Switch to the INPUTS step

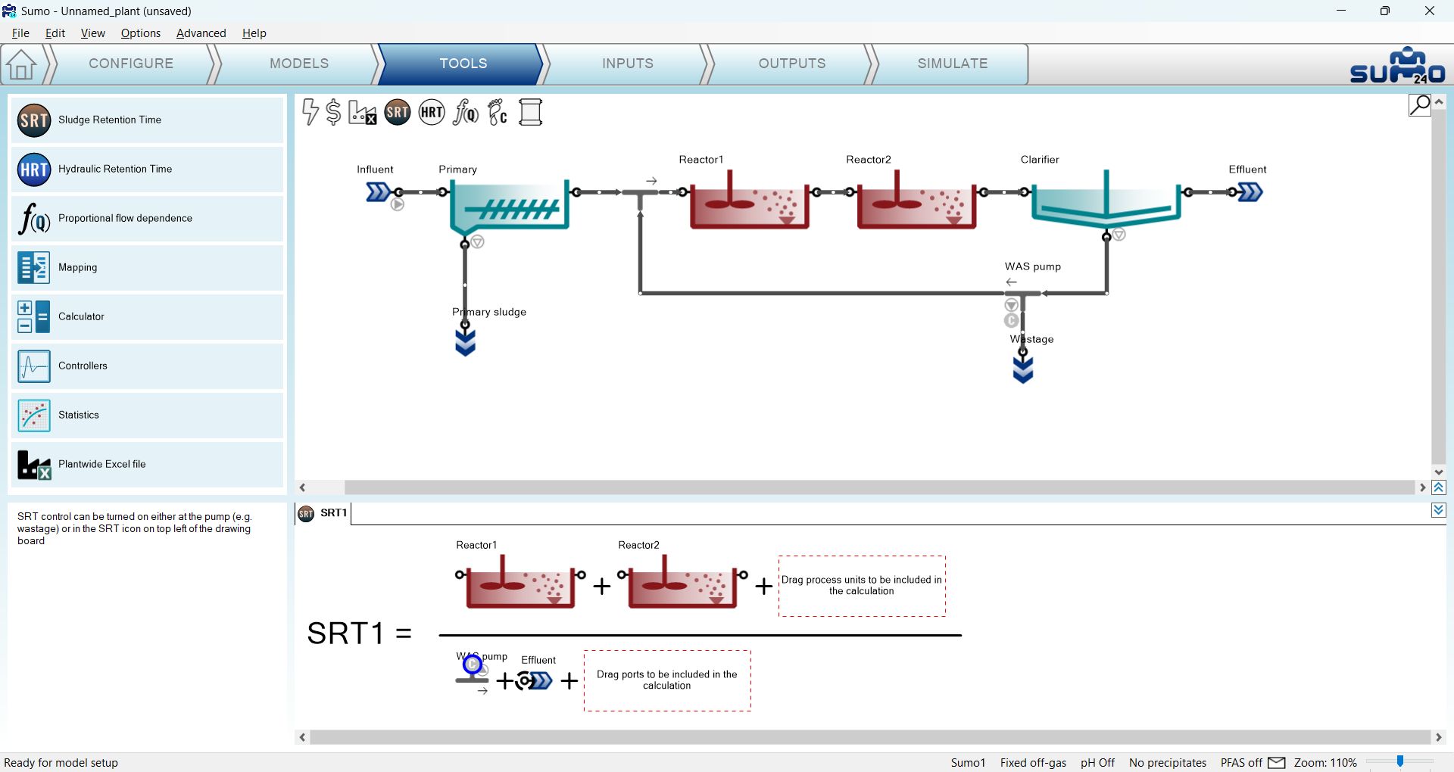(628, 64)
